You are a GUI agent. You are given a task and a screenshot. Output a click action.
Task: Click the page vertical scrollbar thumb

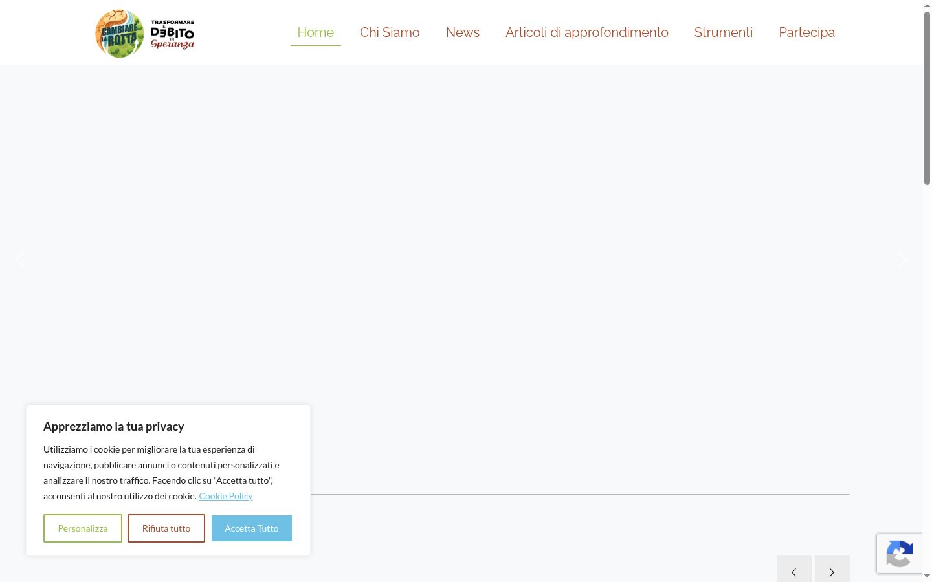point(927,98)
